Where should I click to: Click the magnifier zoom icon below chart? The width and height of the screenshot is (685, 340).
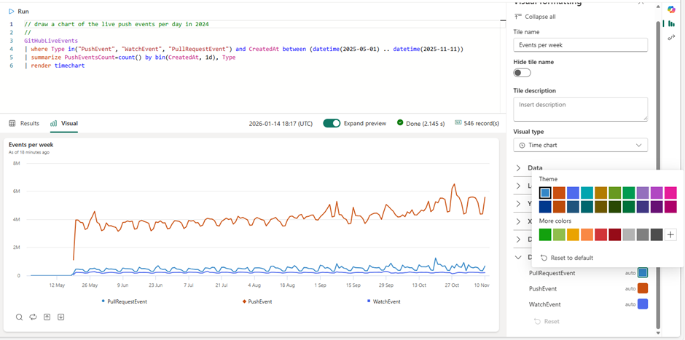(x=19, y=317)
